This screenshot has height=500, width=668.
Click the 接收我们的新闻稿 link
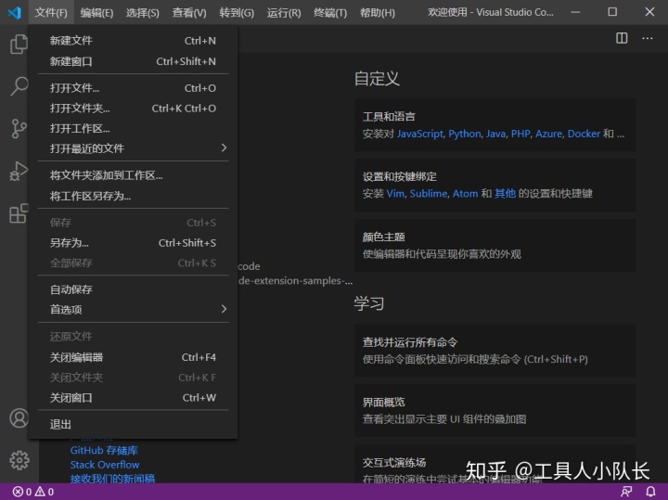[112, 479]
